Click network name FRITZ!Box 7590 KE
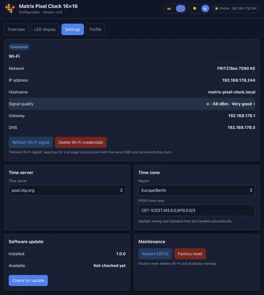Screen dimensions: 264x295 tap(236, 68)
